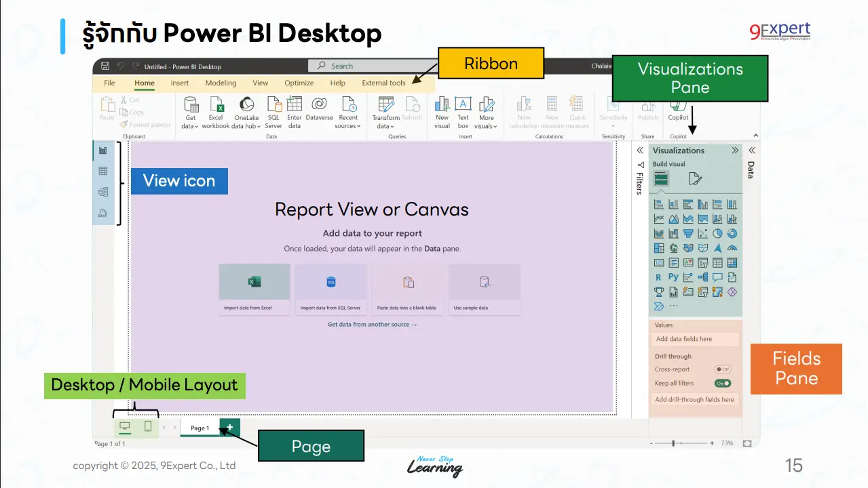
Task: Open the View ribbon tab
Action: tap(261, 83)
